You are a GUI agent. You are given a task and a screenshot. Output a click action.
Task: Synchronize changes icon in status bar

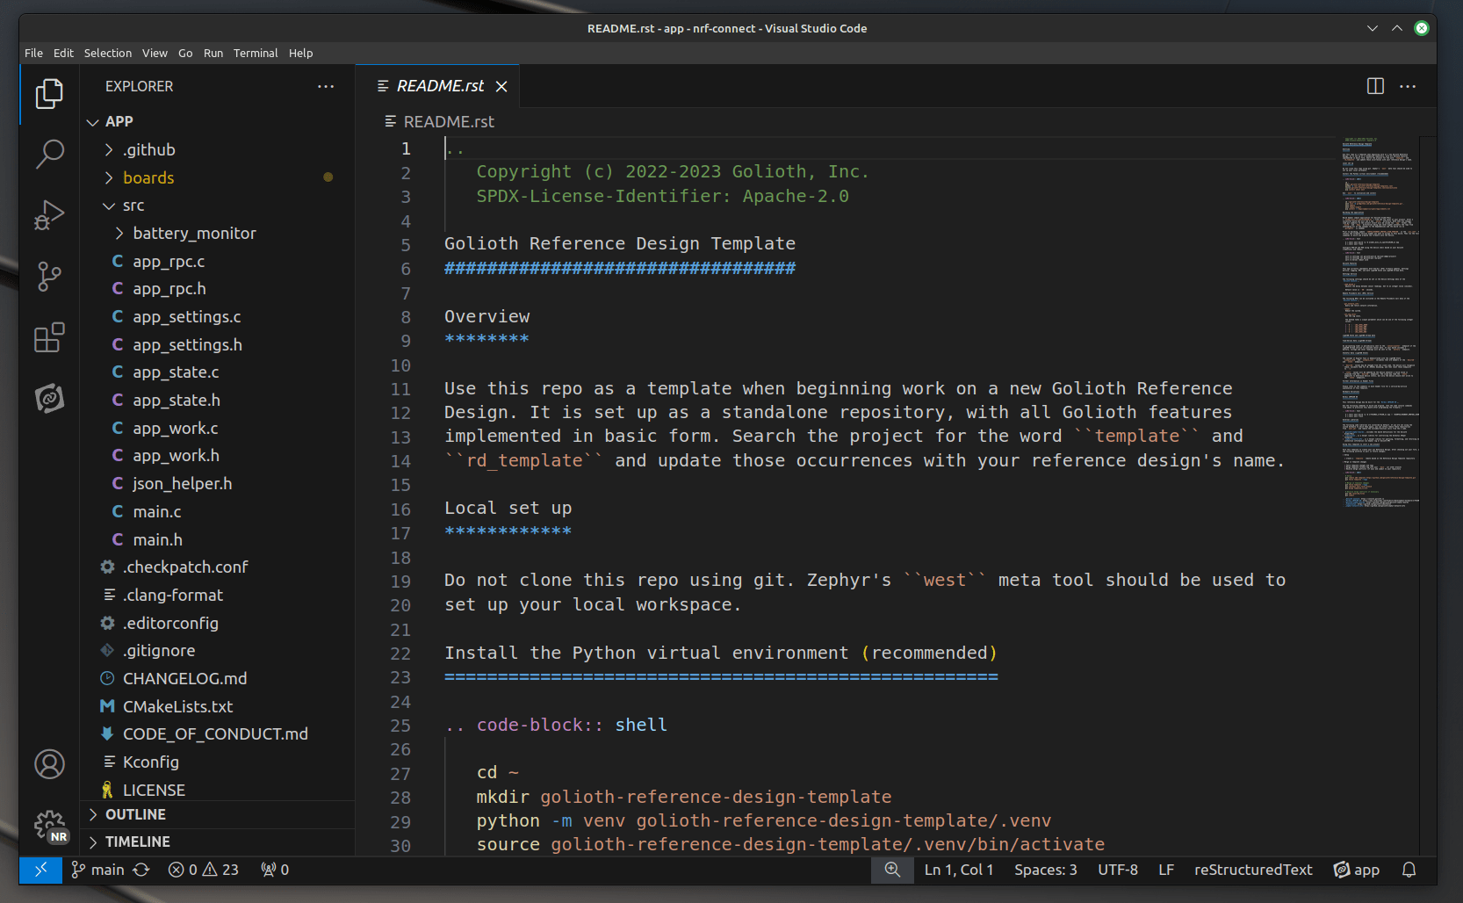tap(141, 870)
